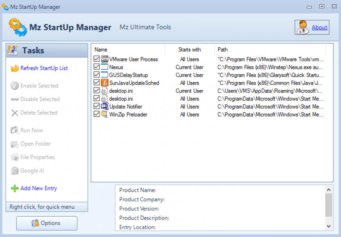The image size is (341, 237).
Task: Click the Run Now task label
Action: (x=32, y=130)
